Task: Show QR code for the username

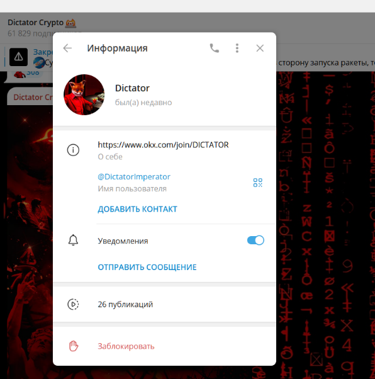Action: 258,183
